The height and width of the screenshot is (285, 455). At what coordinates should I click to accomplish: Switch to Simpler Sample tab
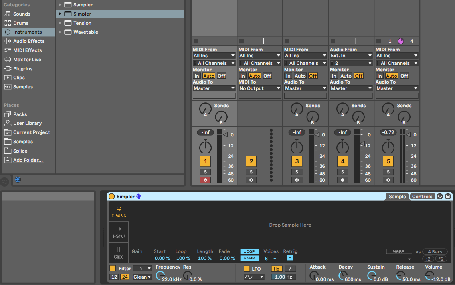(x=397, y=197)
